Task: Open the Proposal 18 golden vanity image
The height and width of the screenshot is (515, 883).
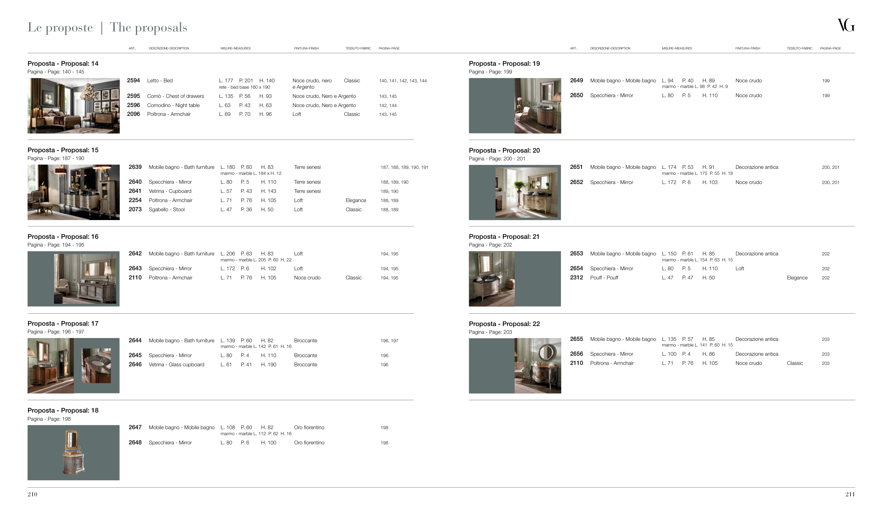Action: 73,452
